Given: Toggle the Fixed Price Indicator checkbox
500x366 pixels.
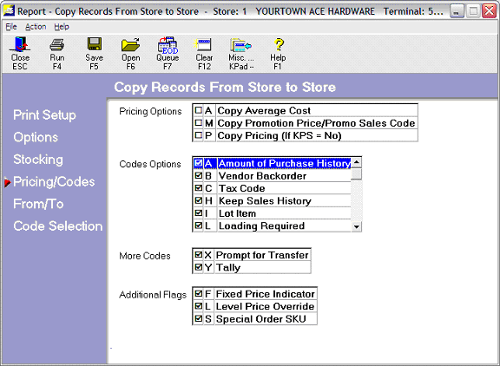Looking at the screenshot, I should (198, 293).
